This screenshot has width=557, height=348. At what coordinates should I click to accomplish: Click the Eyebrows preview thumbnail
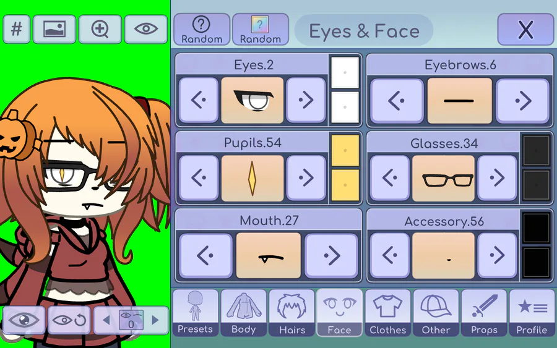[x=459, y=101]
